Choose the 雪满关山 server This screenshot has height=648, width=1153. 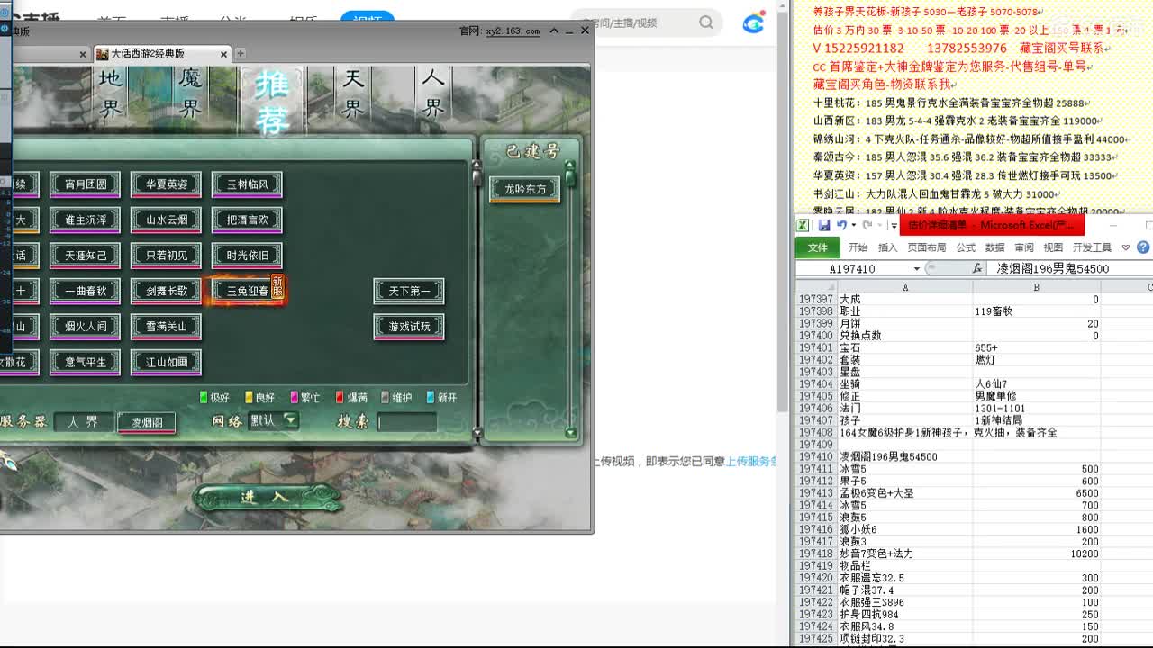coord(167,327)
